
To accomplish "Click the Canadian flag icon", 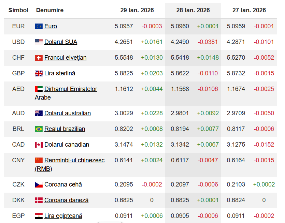I will click(x=39, y=145).
